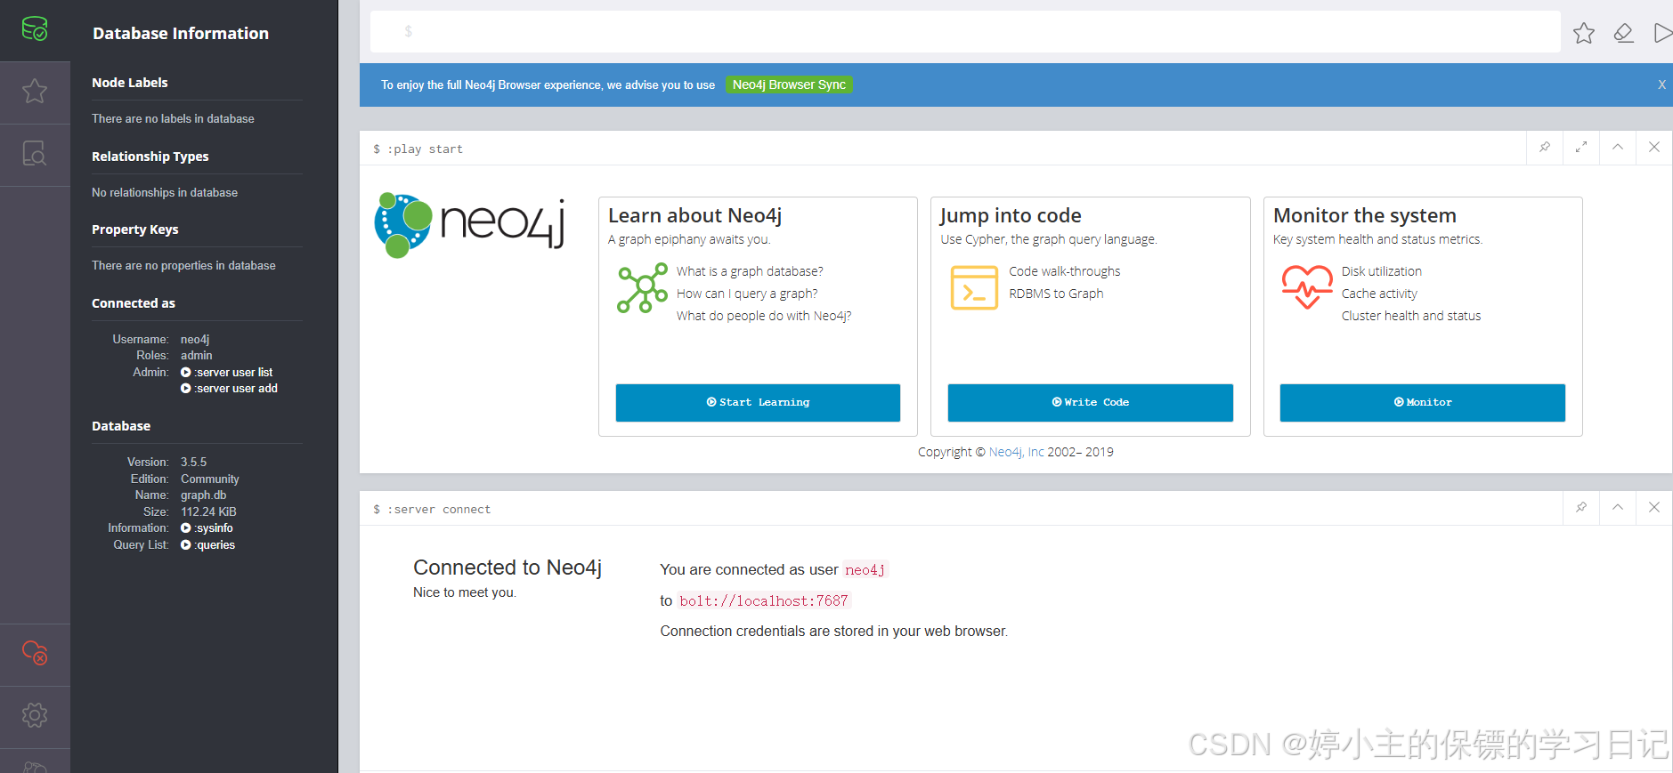Click 'What is a graph database?' text
Image resolution: width=1673 pixels, height=773 pixels.
coord(750,271)
